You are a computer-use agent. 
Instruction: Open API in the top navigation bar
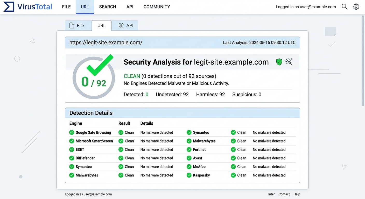[130, 7]
